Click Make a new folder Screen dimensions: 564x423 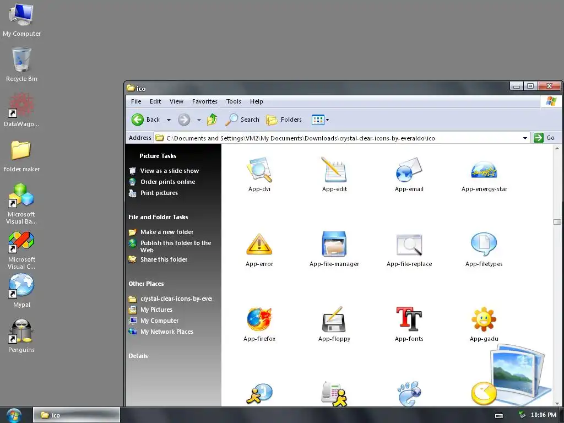coord(167,232)
